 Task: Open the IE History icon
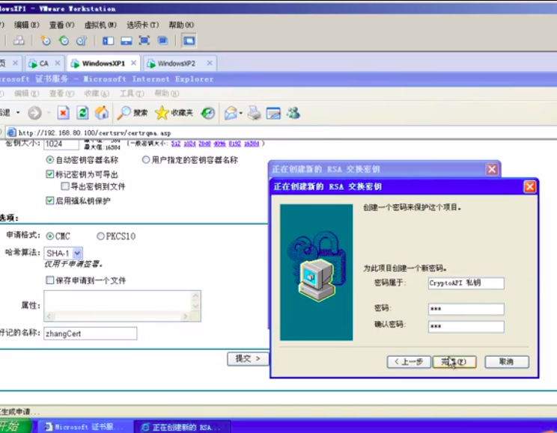[x=208, y=113]
